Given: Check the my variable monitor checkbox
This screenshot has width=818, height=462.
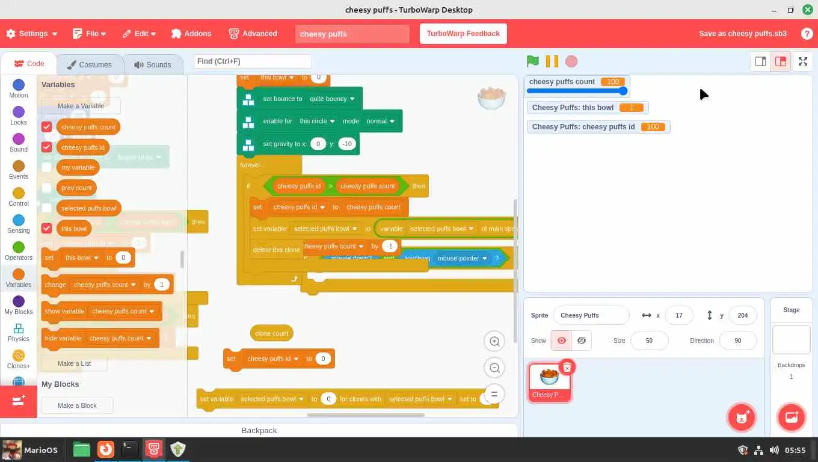Looking at the screenshot, I should (46, 167).
